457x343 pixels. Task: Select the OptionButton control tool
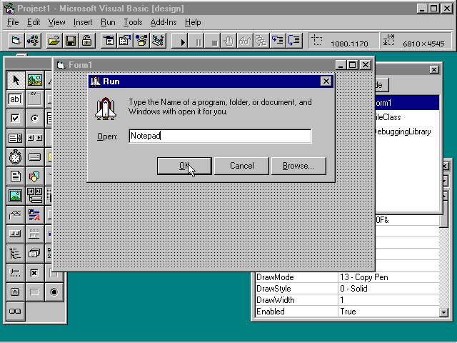[x=34, y=119]
